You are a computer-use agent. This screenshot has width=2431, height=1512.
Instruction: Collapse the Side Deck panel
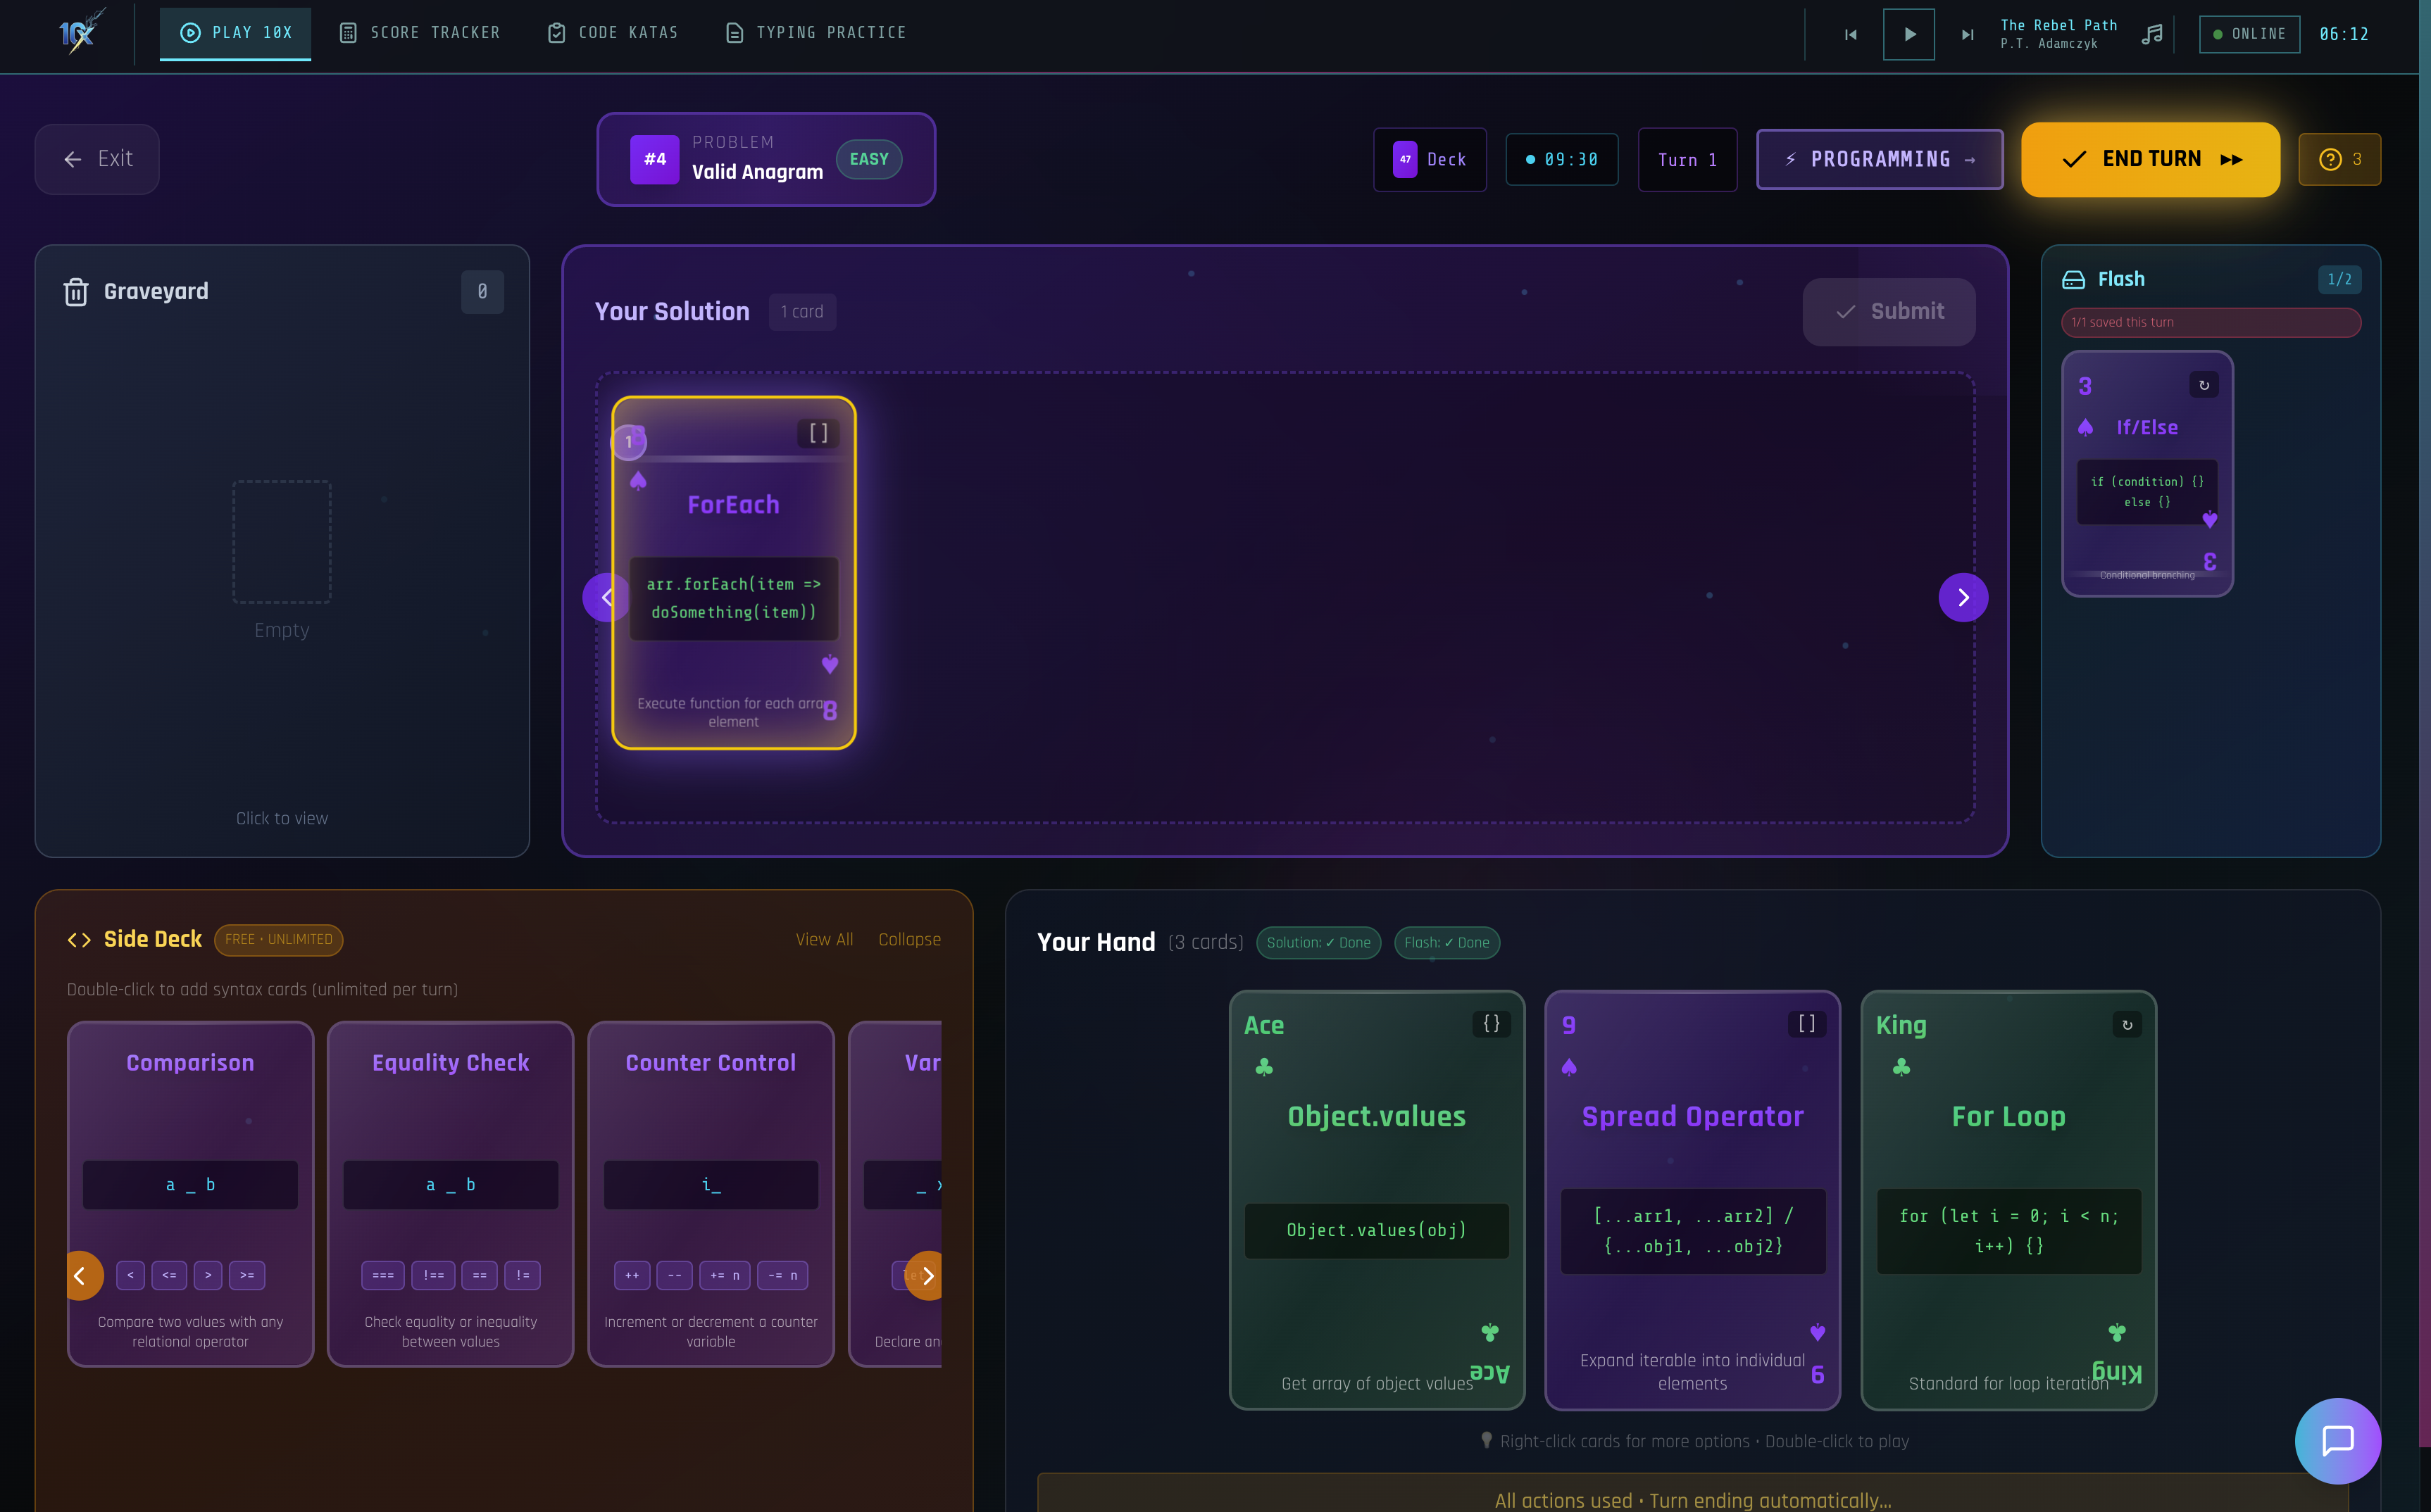[909, 939]
